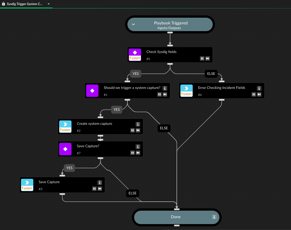The height and width of the screenshot is (230, 291).
Task: Open info for "Error Checking Incident Fields"
Action: click(x=259, y=88)
